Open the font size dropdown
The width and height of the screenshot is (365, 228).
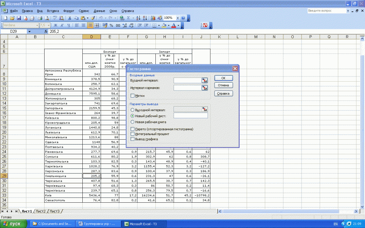pos(48,25)
